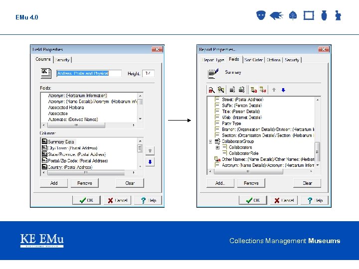Select 'City/Town: (Postal Address)' column
Viewport: 359px width, 269px height.
(73, 148)
